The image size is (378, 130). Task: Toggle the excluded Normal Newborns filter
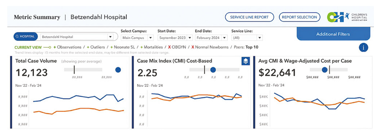click(x=210, y=47)
